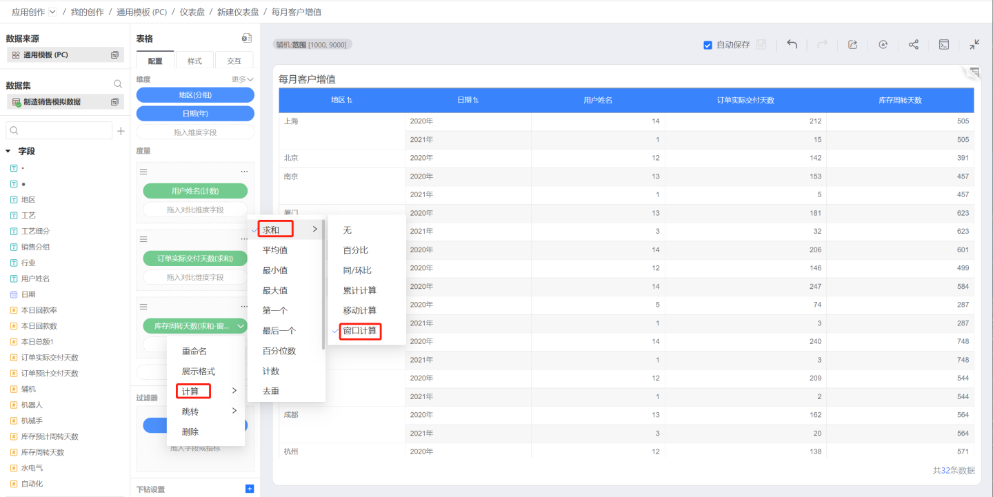Click the undo arrow icon
Image resolution: width=993 pixels, height=497 pixels.
pyautogui.click(x=792, y=45)
